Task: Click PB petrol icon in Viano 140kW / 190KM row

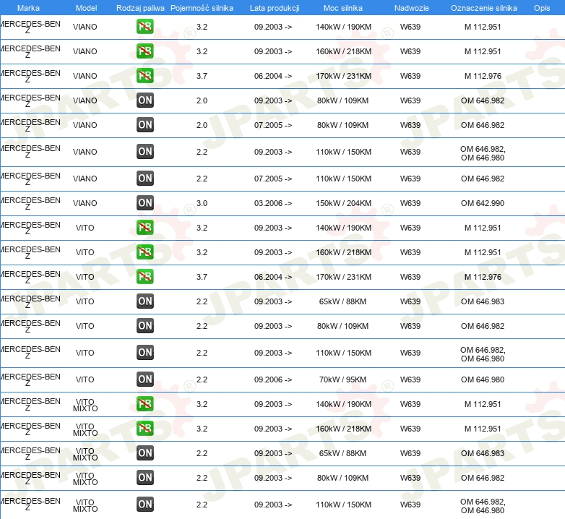Action: [x=145, y=27]
